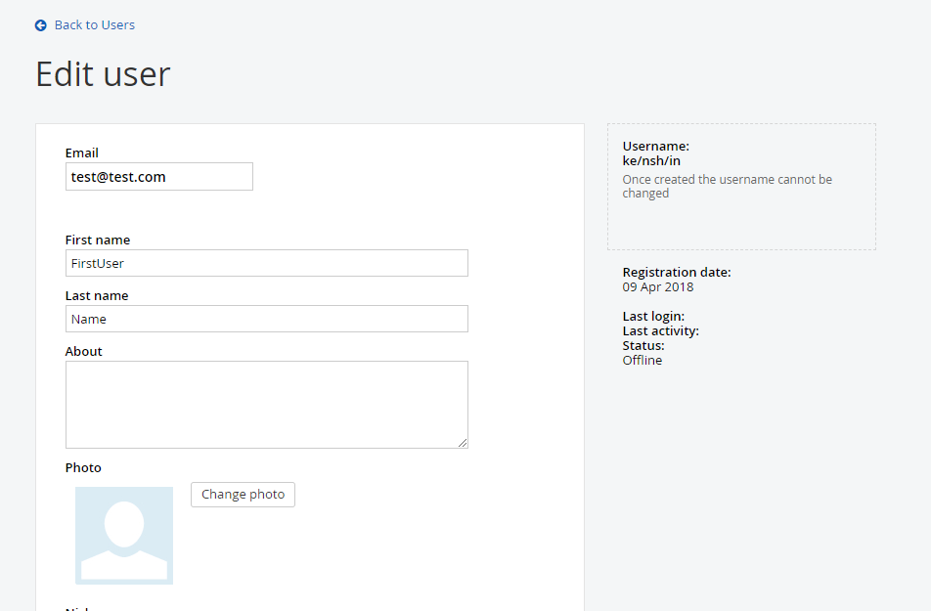Click the username cannot be changed note
Viewport: 931px width, 611px height.
[x=728, y=187]
